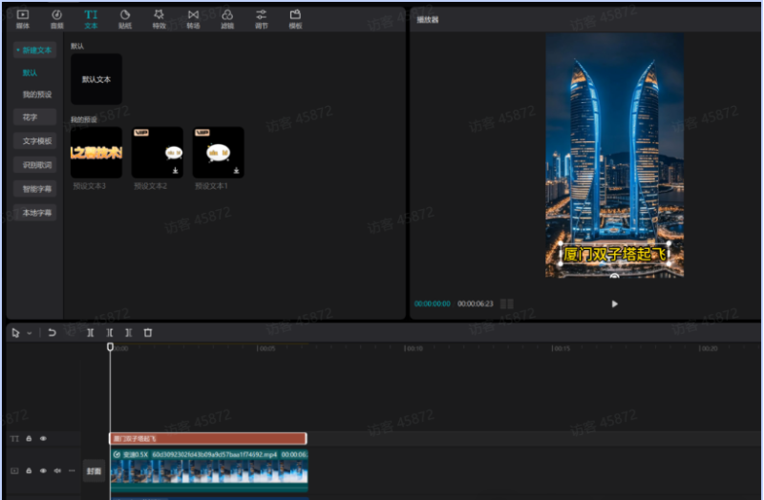The width and height of the screenshot is (764, 500).
Task: Open the 音频 (Audio) tab
Action: (57, 19)
